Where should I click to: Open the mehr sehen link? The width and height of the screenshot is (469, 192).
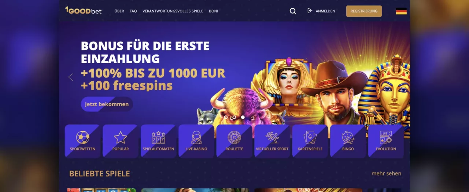[x=386, y=173]
